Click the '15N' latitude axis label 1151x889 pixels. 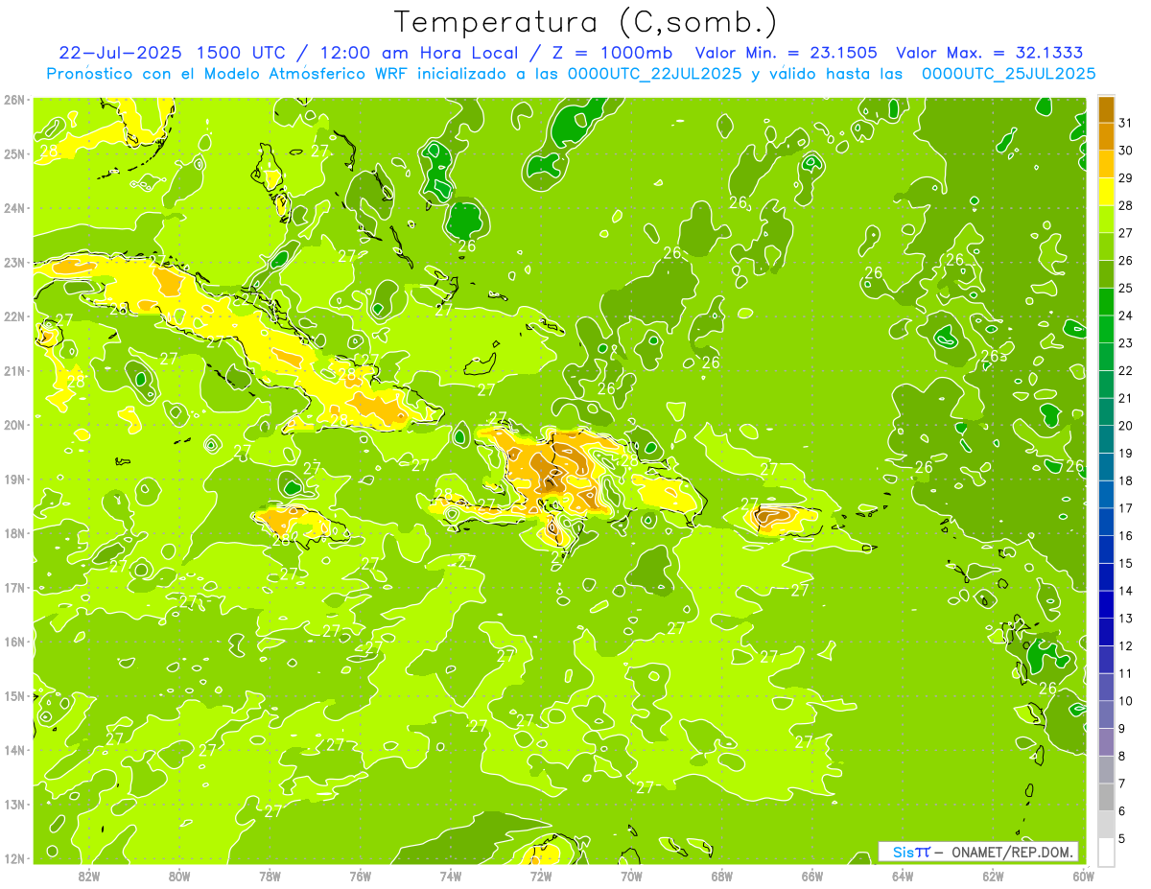[x=14, y=695]
